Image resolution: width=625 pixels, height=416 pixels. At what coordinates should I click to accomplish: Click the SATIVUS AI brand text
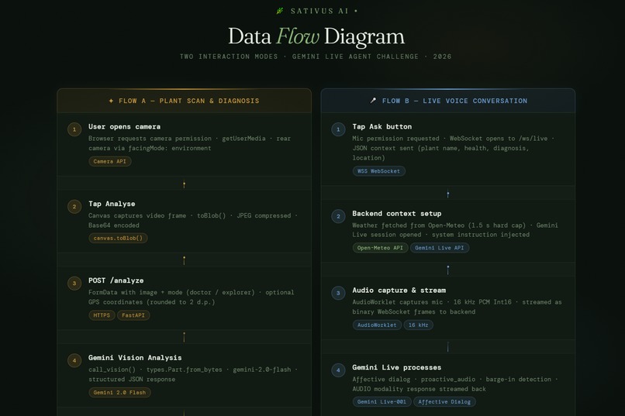[x=319, y=11]
